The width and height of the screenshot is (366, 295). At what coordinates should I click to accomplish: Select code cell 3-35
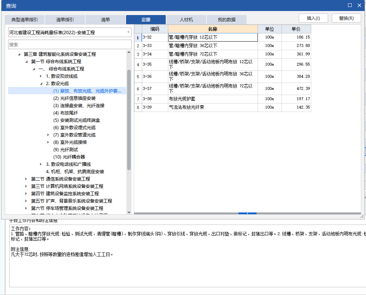(x=155, y=64)
